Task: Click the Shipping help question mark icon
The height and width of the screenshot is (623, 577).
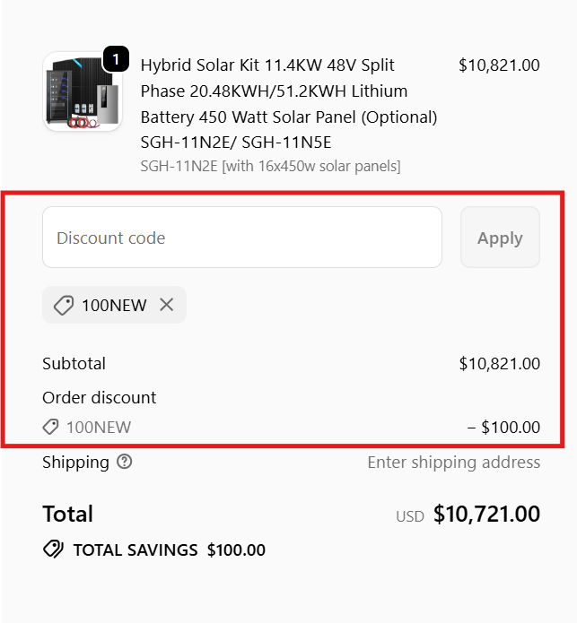Action: pyautogui.click(x=125, y=462)
